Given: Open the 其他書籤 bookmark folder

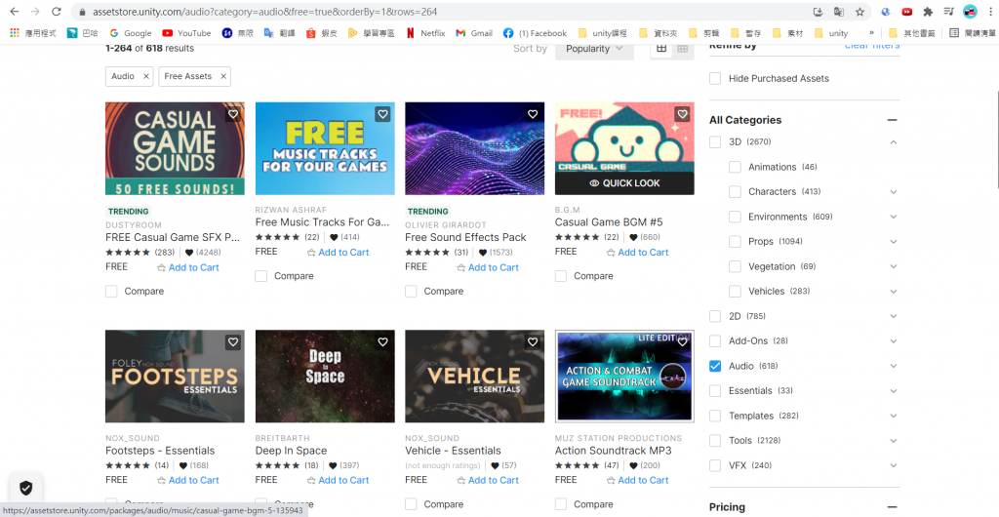Looking at the screenshot, I should 913,33.
